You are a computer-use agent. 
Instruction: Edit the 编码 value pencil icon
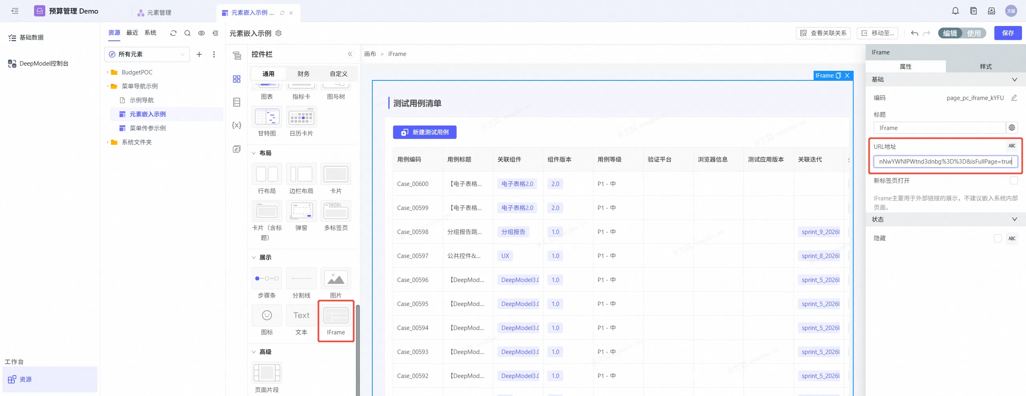point(1014,98)
